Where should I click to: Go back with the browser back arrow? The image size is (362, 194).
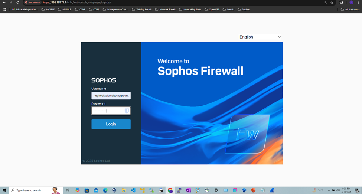tap(4, 3)
